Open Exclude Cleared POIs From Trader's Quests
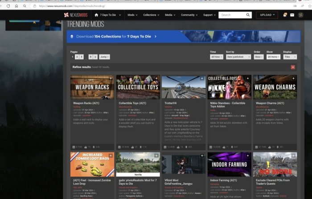 tap(273, 182)
